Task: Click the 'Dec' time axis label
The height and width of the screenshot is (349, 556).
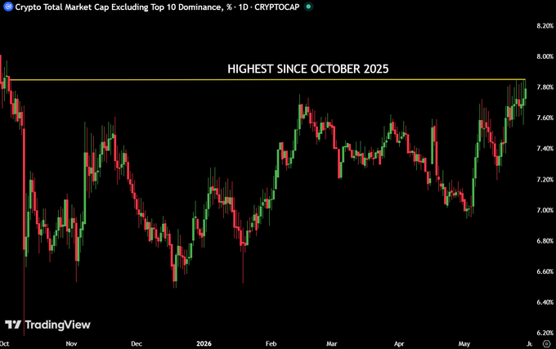Action: (x=137, y=343)
